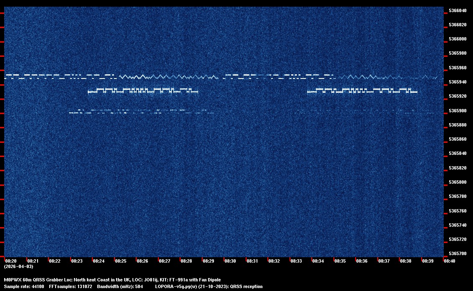Screen dimensions: 473x291
Task: Pick the 08:35 time axis marker
Action: [340, 261]
